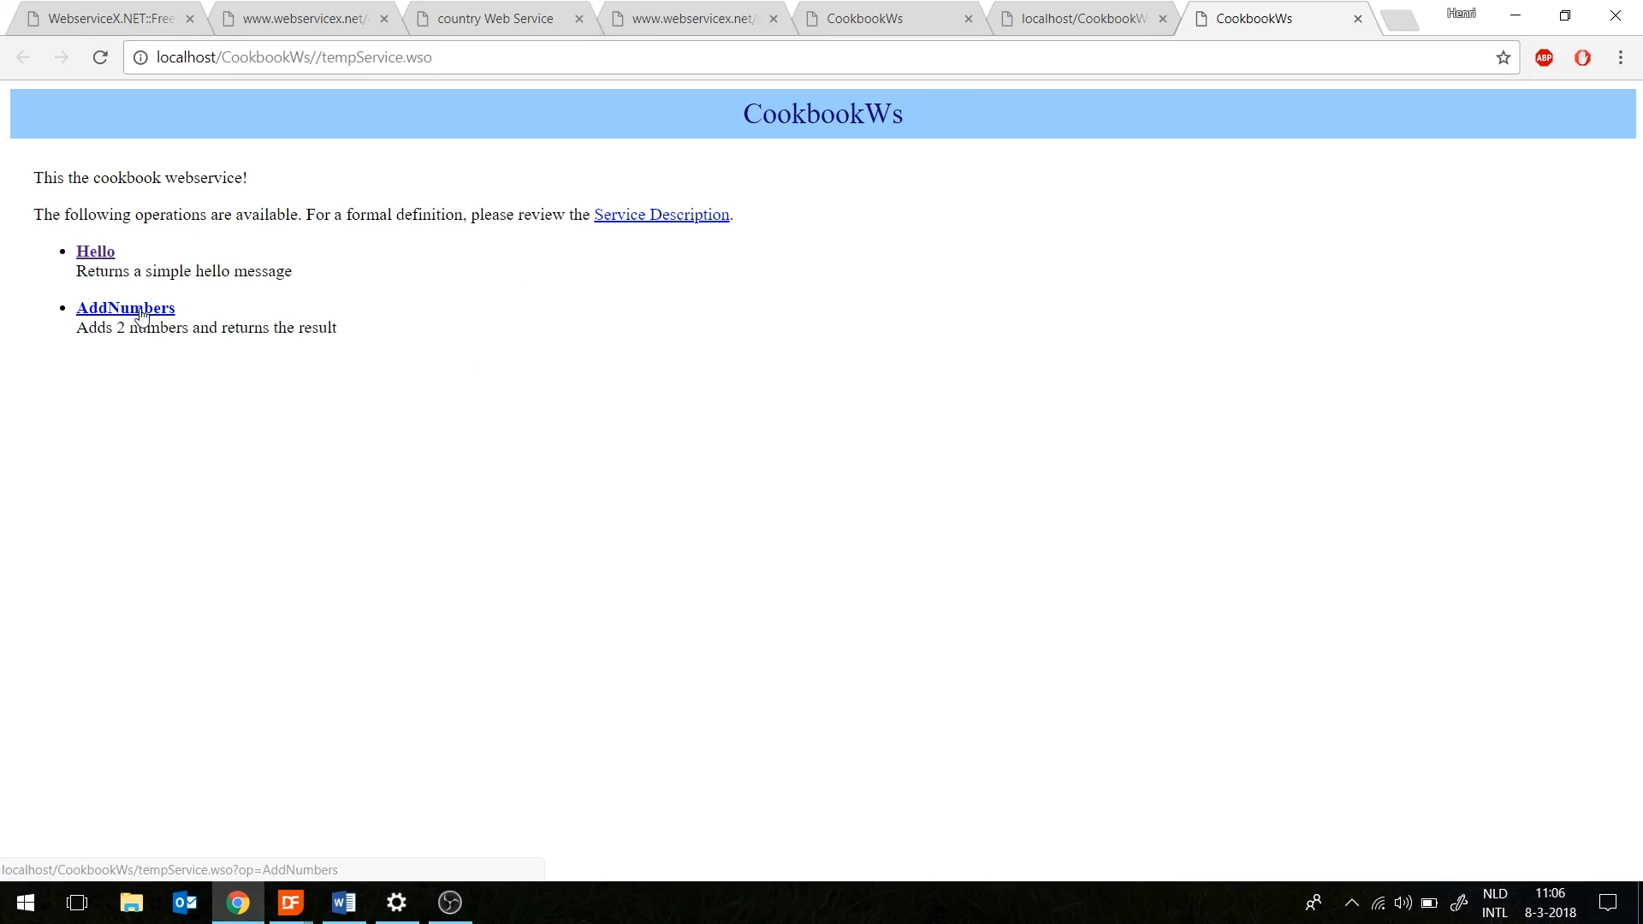Click the reload page icon

coord(100,57)
